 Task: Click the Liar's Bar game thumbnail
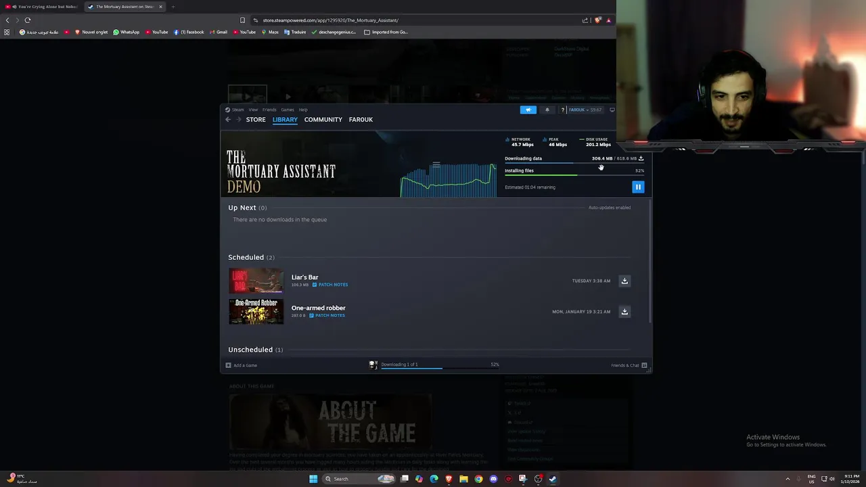[x=256, y=281]
